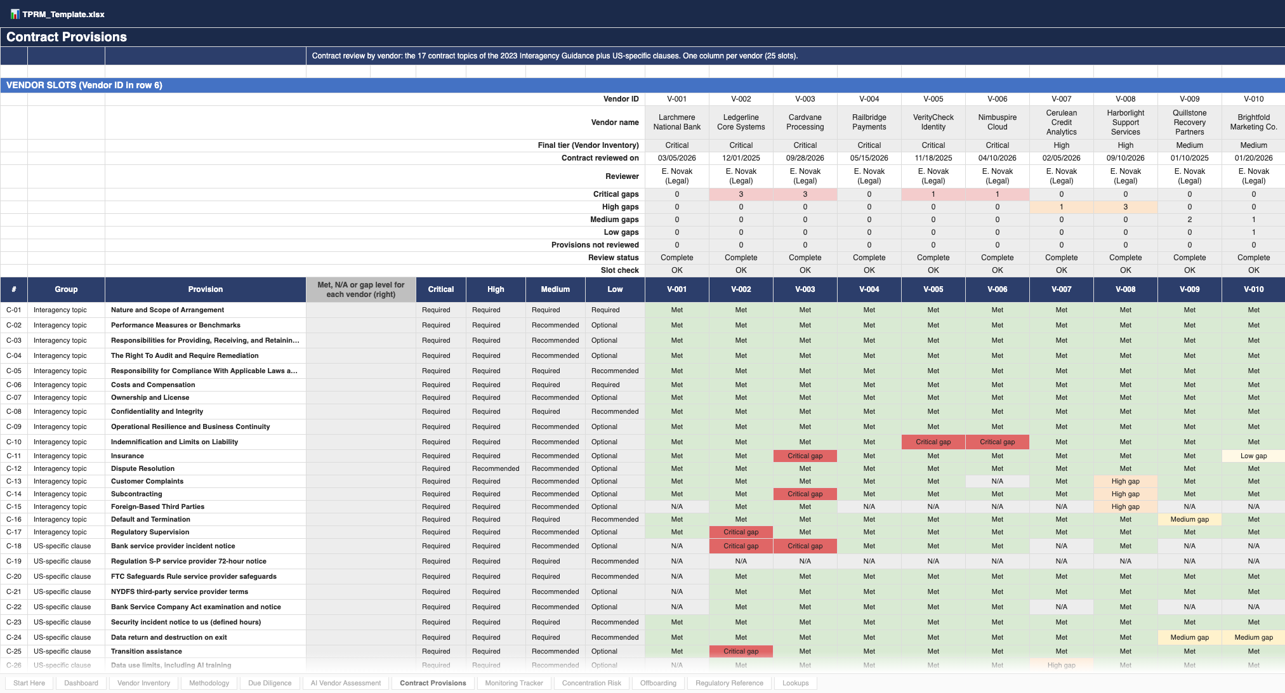
Task: Click the contract review description banner text
Action: (555, 56)
